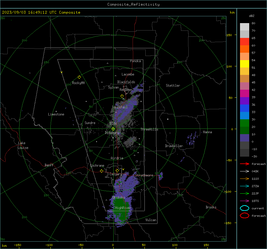Click the Lacombe city label
The height and width of the screenshot is (249, 267).
[128, 74]
